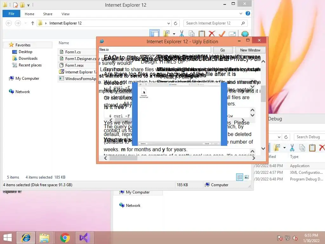Select Recent places in the navigation pane
Screen dimensions: 325x244
[x=30, y=65]
